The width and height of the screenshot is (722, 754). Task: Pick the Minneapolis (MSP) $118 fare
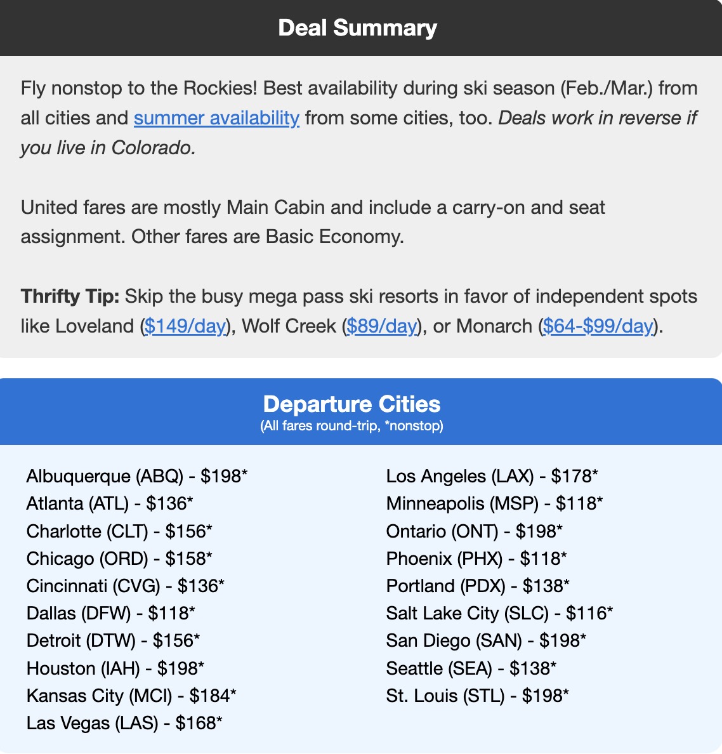tap(495, 503)
